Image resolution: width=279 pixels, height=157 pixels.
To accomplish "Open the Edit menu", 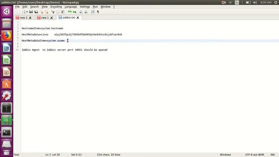I will point(25,7).
